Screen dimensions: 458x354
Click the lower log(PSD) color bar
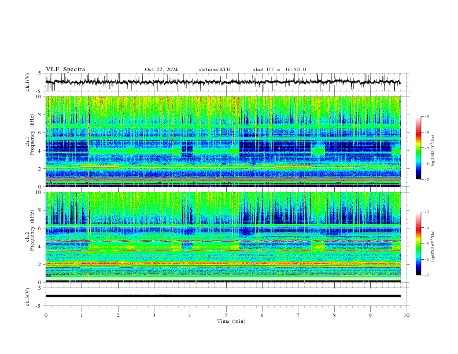tap(419, 244)
